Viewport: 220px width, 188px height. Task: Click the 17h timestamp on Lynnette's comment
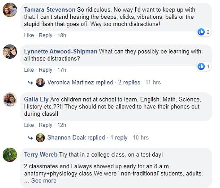(x=61, y=70)
